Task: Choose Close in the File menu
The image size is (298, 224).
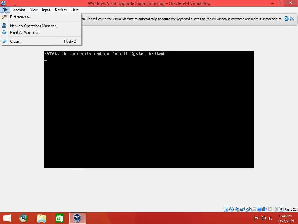Action: click(x=16, y=41)
